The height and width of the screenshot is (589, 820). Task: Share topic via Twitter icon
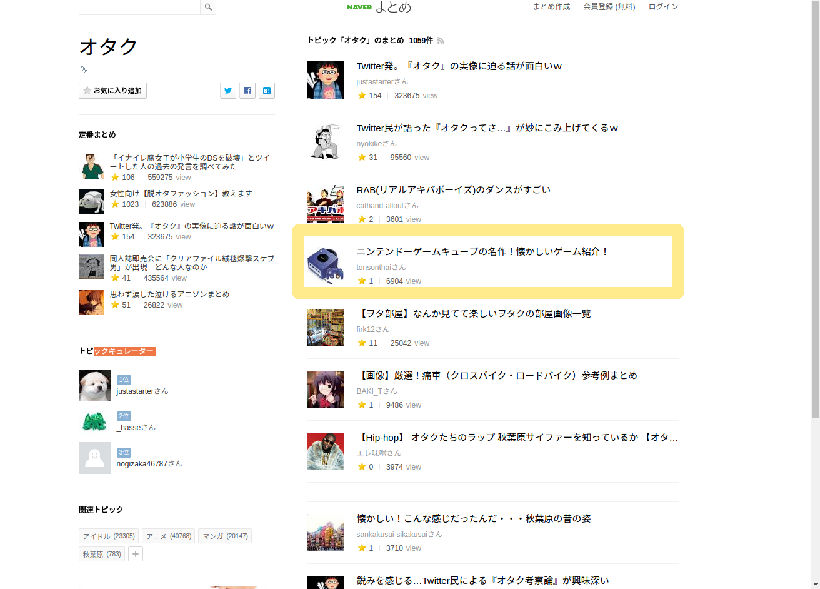point(228,91)
